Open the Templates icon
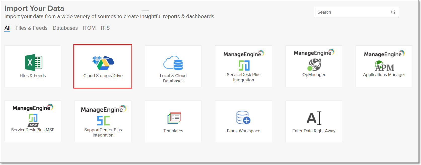This screenshot has height=165, width=421. (x=174, y=118)
